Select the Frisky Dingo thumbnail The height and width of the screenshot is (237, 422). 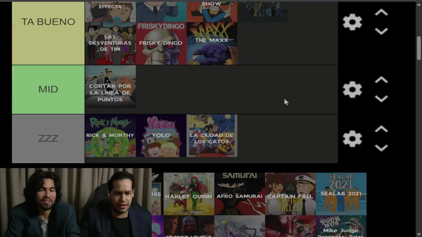click(161, 43)
